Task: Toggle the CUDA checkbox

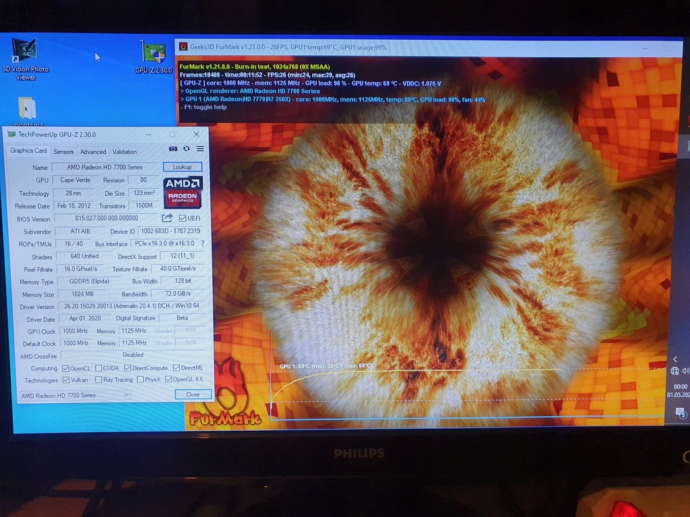Action: 98,368
